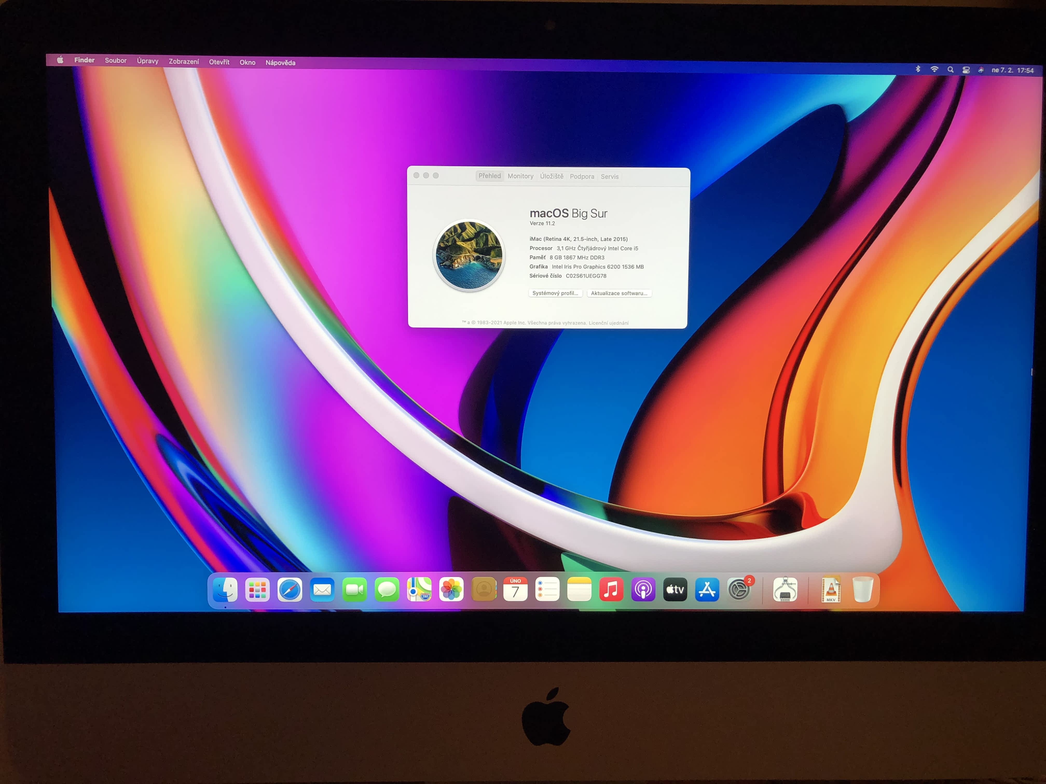Click the Bluetooth menu bar icon
The image size is (1046, 784).
pyautogui.click(x=918, y=69)
